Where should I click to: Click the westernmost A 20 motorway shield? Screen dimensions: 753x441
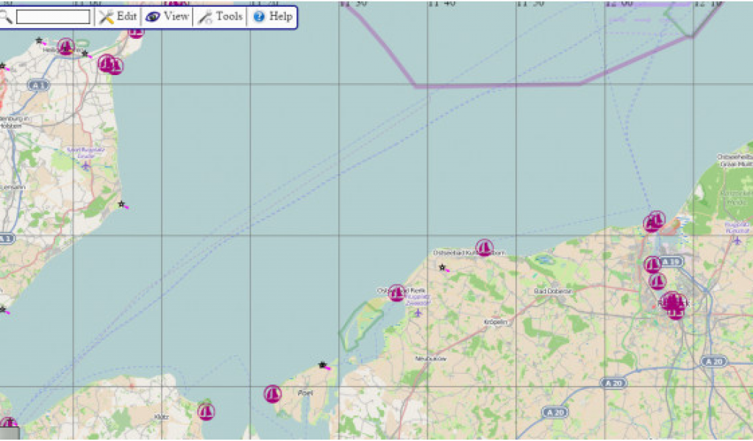tap(554, 412)
